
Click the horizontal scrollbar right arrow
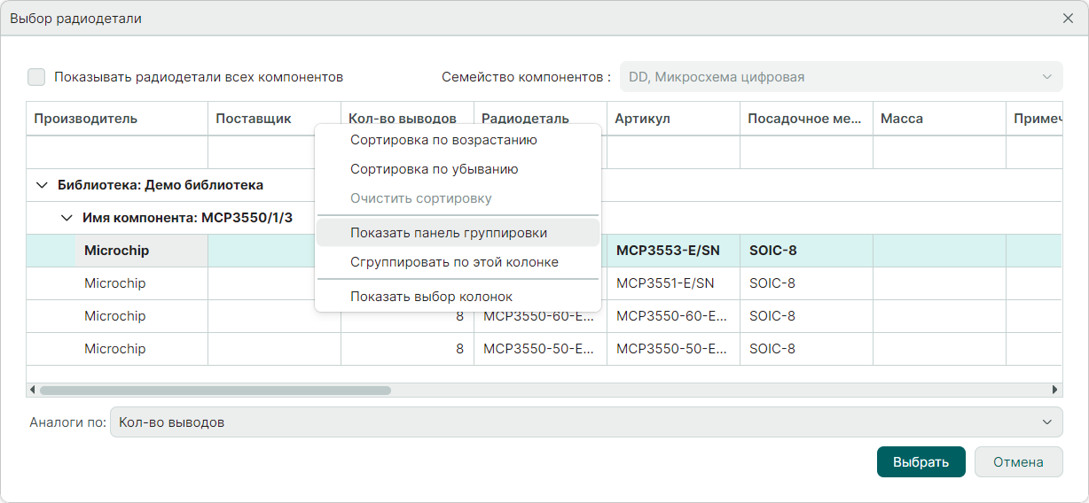pyautogui.click(x=1054, y=390)
